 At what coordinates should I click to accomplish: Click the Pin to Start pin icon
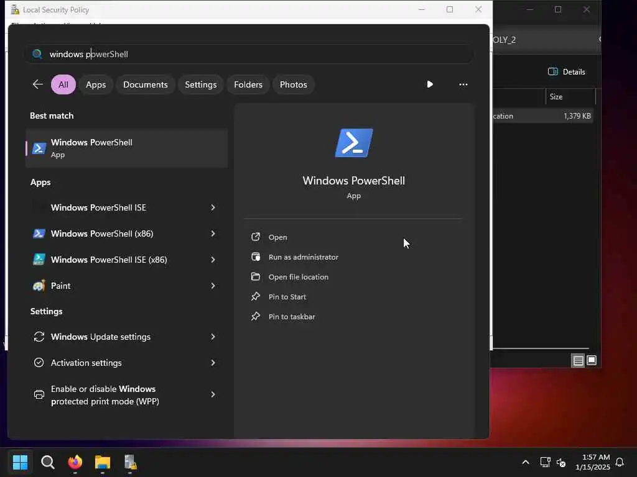tap(256, 296)
